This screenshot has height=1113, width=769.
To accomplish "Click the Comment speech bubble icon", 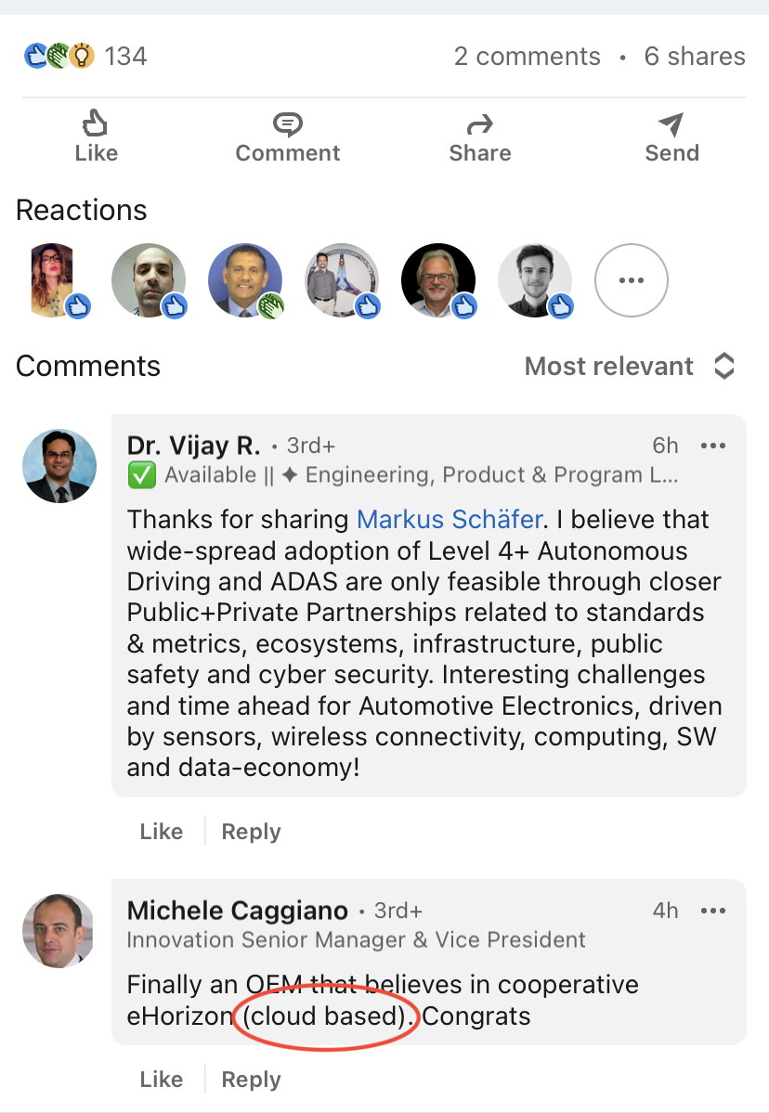I will [x=288, y=123].
